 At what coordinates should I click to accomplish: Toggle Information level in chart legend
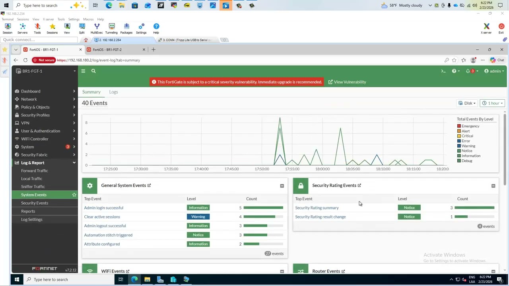click(x=468, y=156)
